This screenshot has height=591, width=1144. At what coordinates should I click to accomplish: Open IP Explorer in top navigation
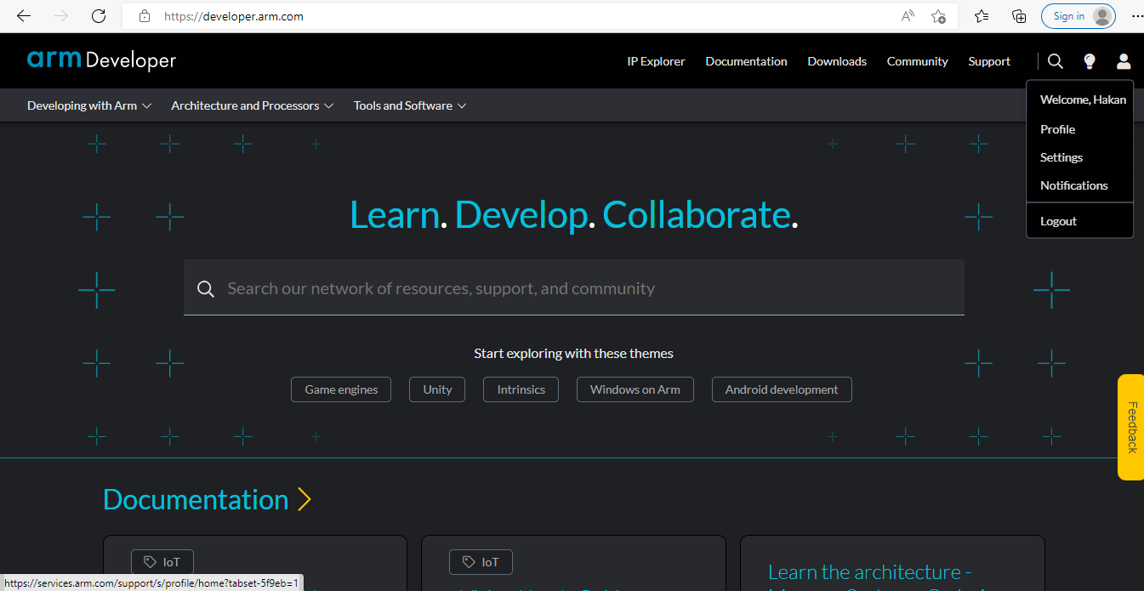pos(656,61)
